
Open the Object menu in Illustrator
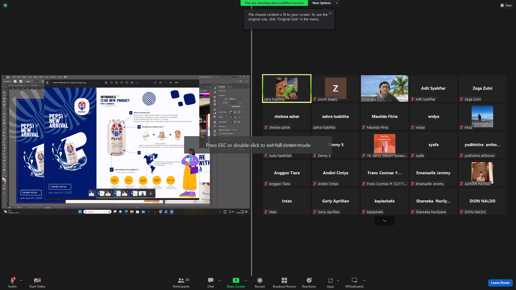click(x=24, y=77)
